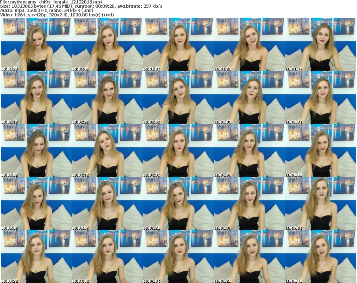Select the thumbnail frame stamped 00:00:46
357x283 pixels.
pyautogui.click(x=107, y=44)
